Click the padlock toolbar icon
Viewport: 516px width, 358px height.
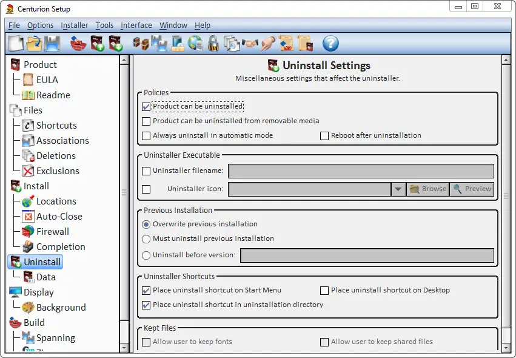pyautogui.click(x=213, y=44)
